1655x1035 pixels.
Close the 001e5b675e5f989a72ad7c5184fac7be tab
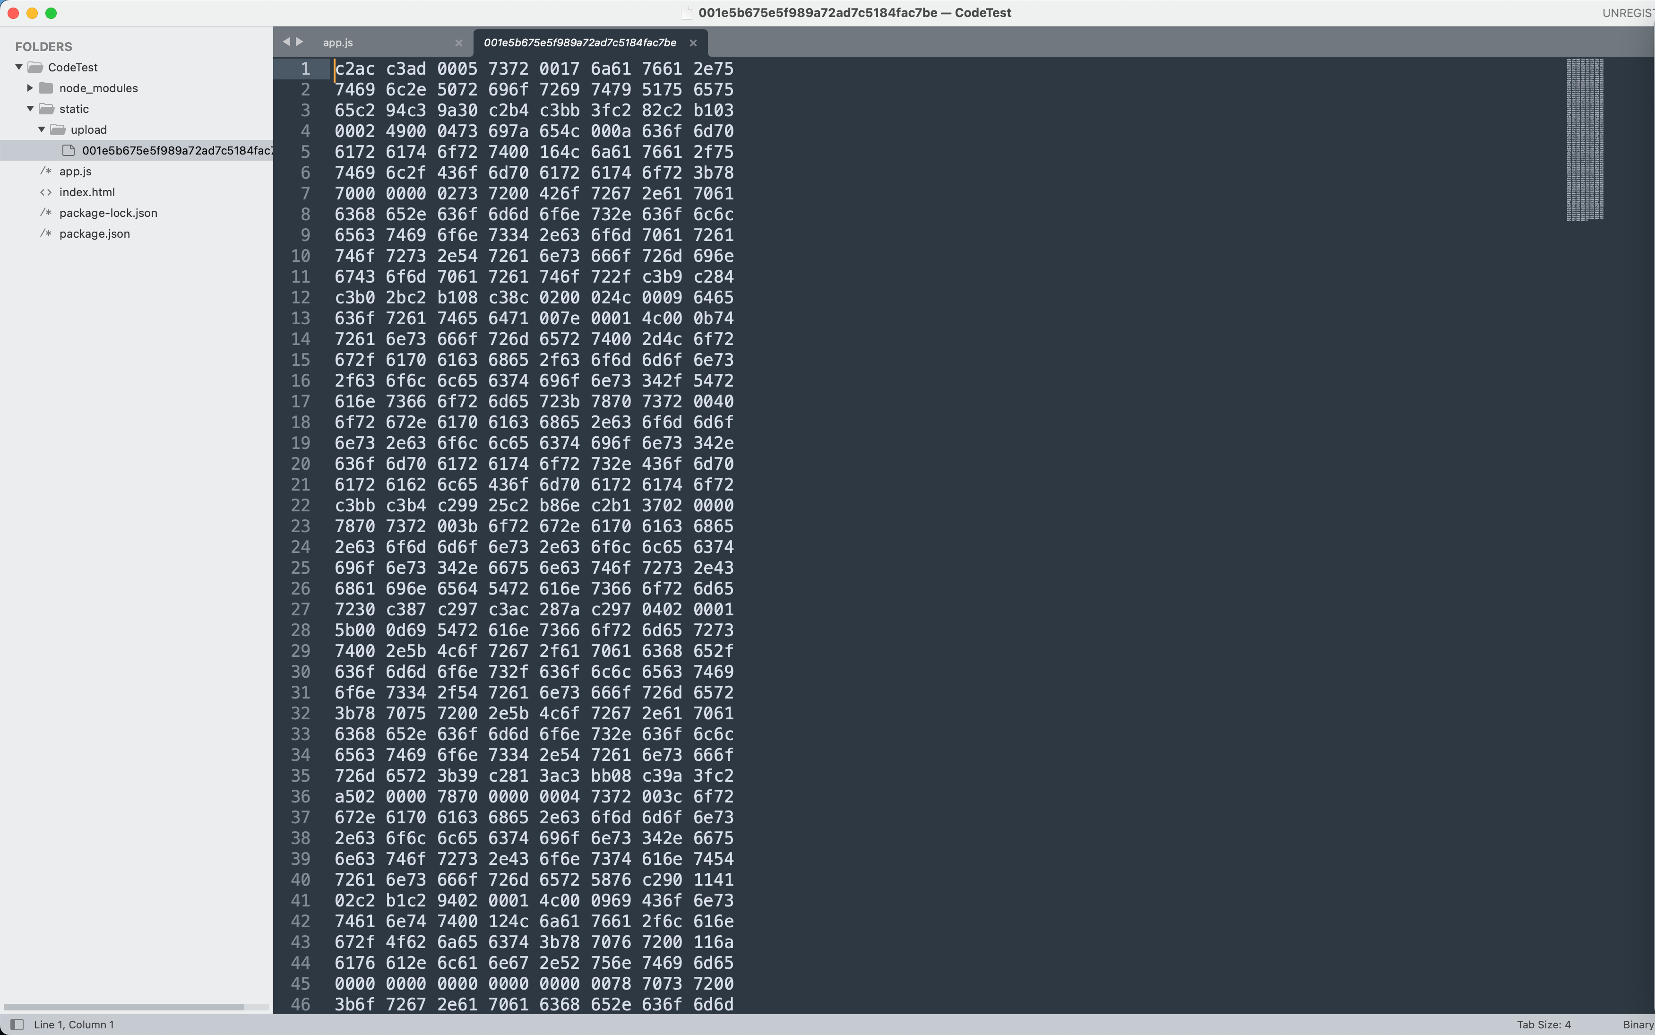tap(693, 43)
